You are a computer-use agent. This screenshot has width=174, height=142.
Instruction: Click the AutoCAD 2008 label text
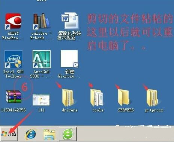[41, 74]
